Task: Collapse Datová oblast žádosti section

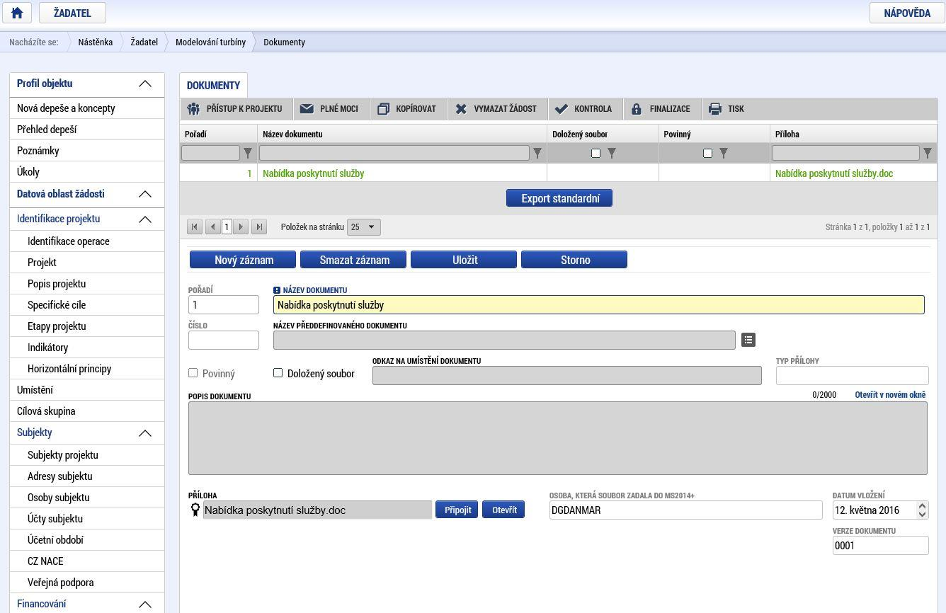Action: click(x=145, y=194)
